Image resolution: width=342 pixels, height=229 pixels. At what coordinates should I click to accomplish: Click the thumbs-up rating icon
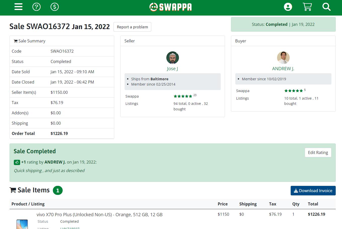click(x=17, y=162)
